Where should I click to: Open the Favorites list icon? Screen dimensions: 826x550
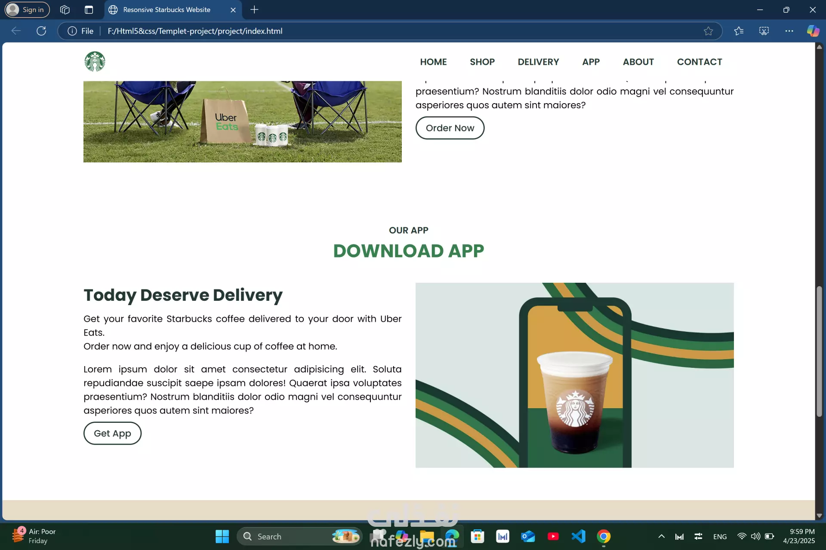[739, 31]
